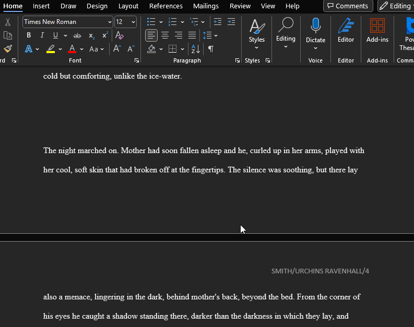Image resolution: width=414 pixels, height=327 pixels.
Task: Toggle bold formatting
Action: click(x=29, y=35)
